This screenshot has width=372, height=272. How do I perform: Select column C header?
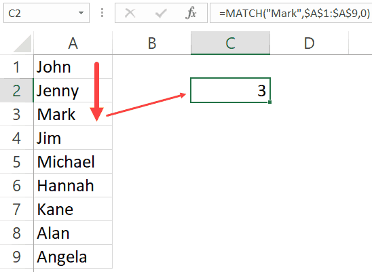pos(230,43)
